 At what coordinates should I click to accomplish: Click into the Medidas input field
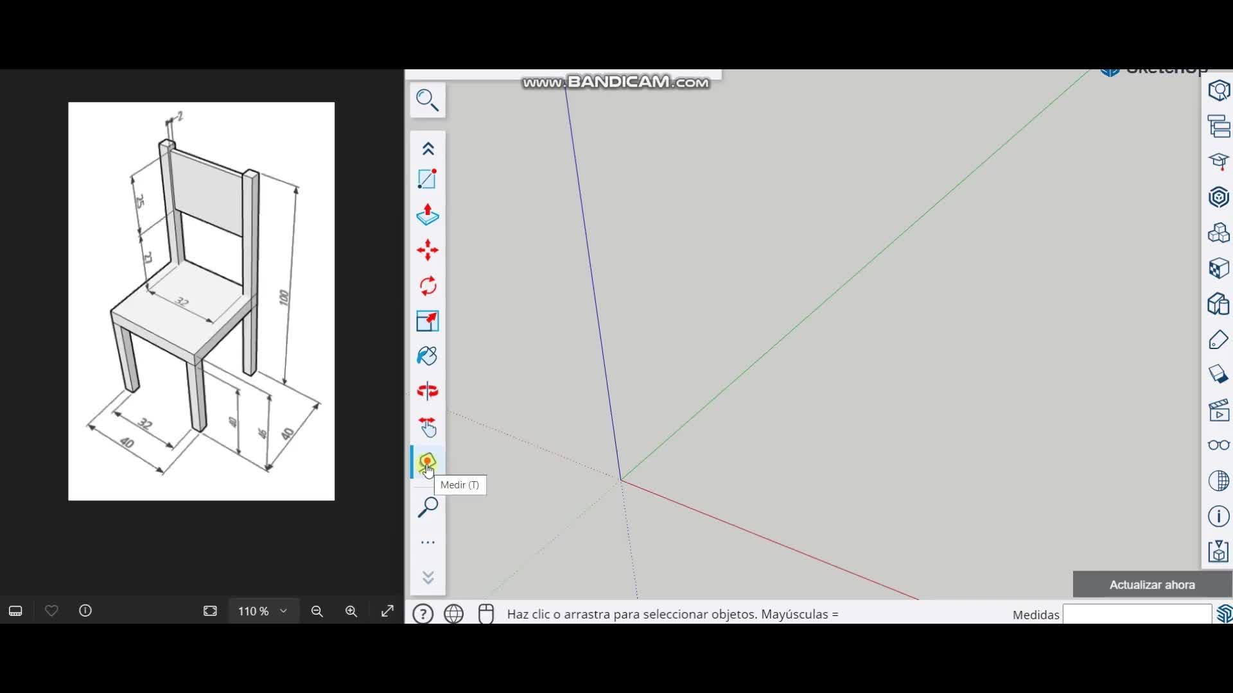click(1136, 614)
